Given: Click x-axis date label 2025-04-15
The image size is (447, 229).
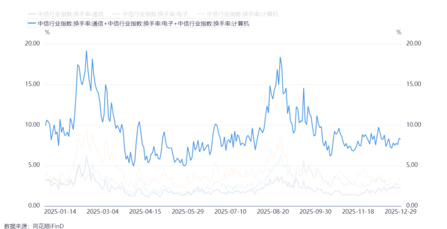Looking at the screenshot, I should click(x=145, y=212).
